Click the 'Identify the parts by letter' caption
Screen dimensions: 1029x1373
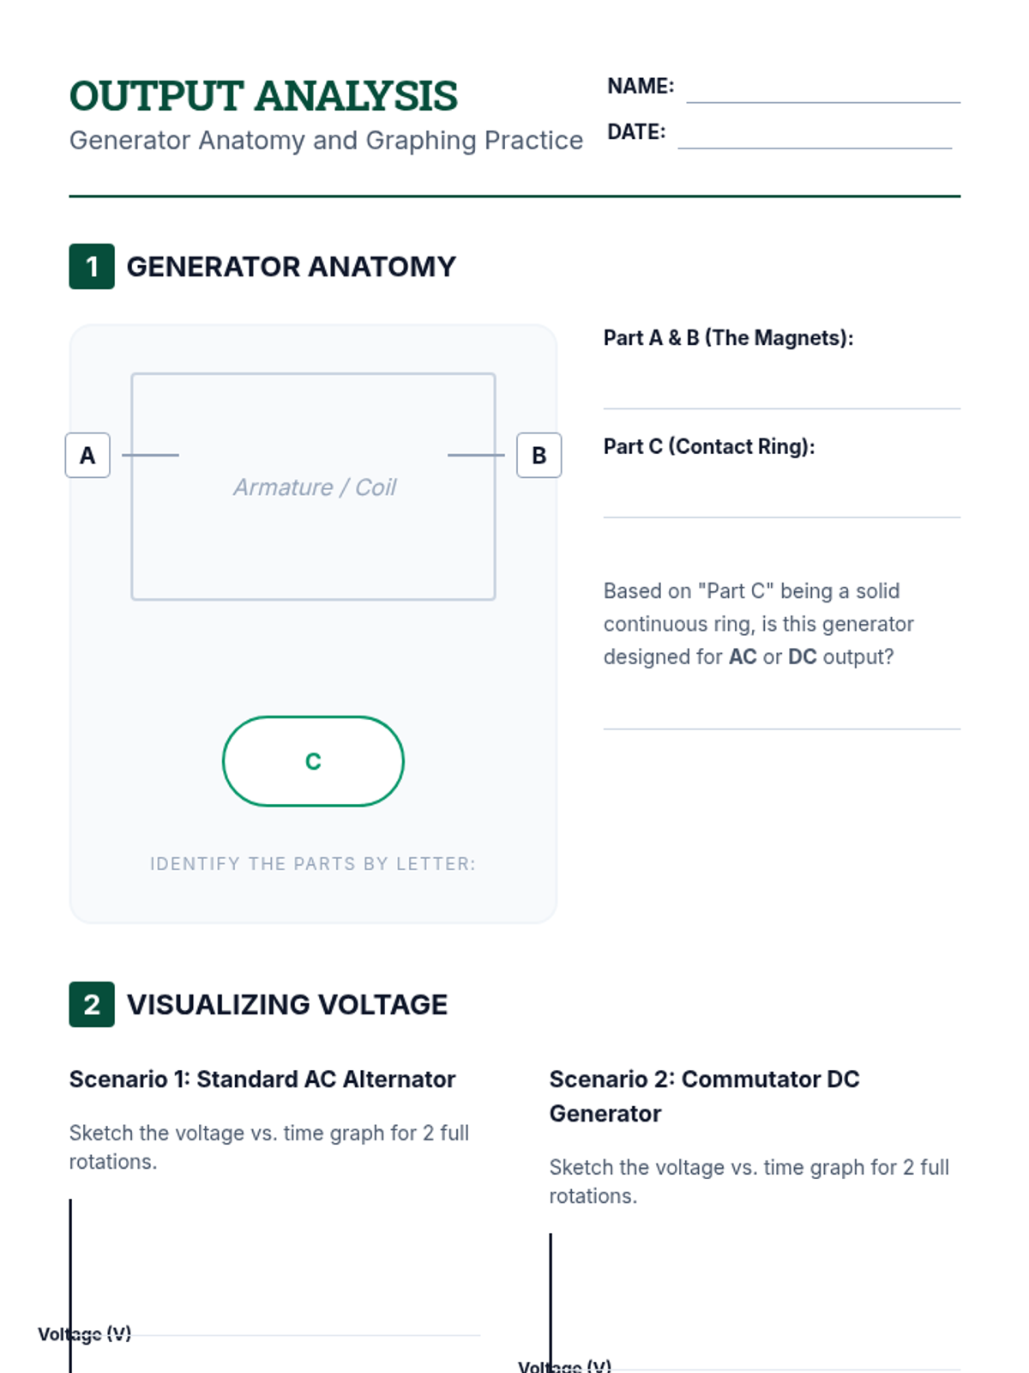pos(313,863)
